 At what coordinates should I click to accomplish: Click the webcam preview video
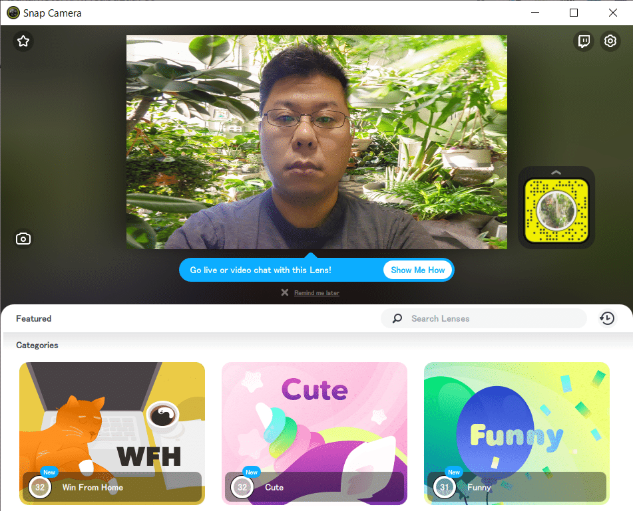317,142
